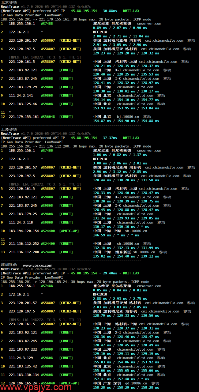Click the 上海移动 section heading
The height and width of the screenshot is (392, 199).
(x=9, y=129)
